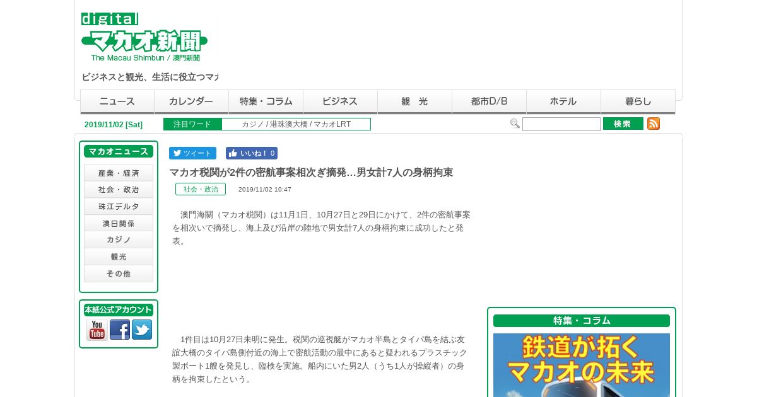Image resolution: width=757 pixels, height=397 pixels.
Task: Like article with いいね！ button
Action: coord(252,153)
